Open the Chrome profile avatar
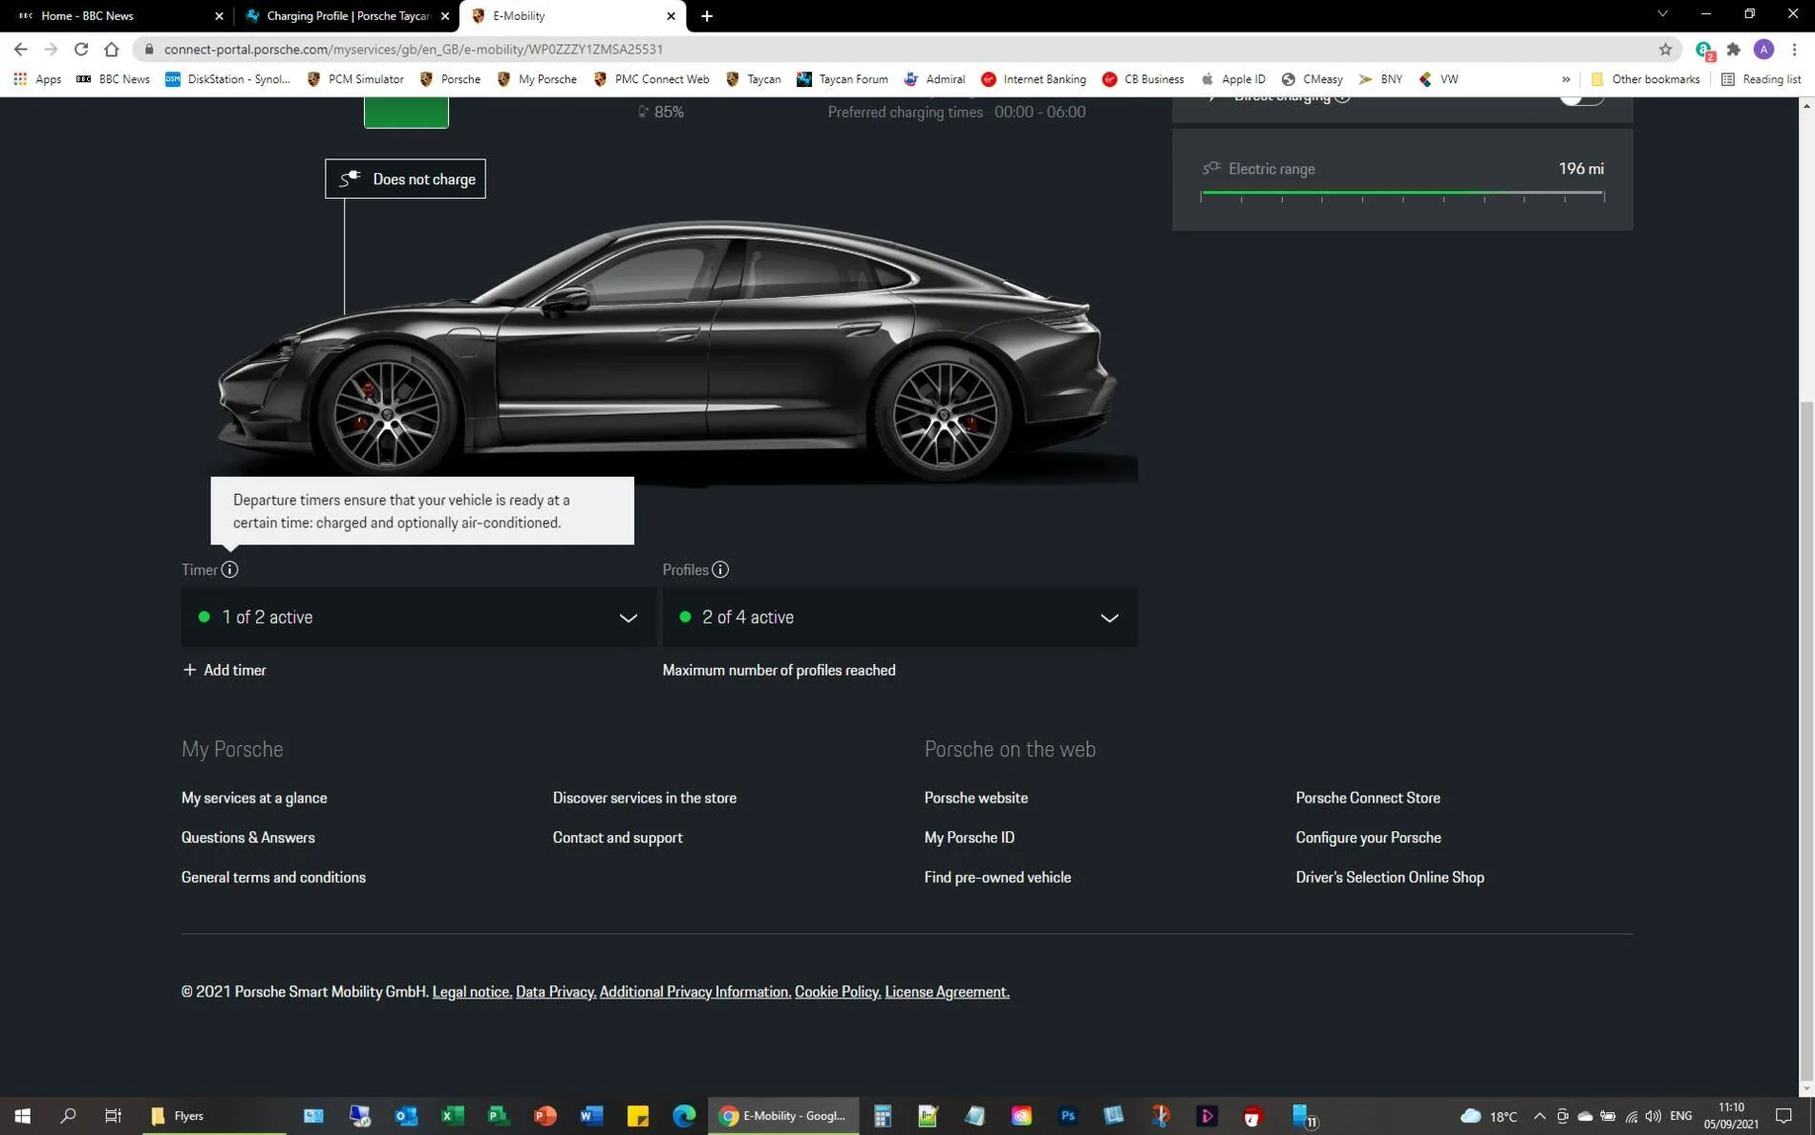 [1764, 49]
